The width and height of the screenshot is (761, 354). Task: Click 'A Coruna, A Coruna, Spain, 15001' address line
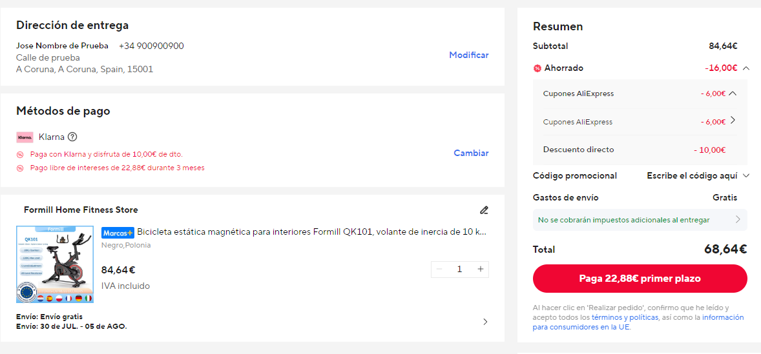[85, 69]
